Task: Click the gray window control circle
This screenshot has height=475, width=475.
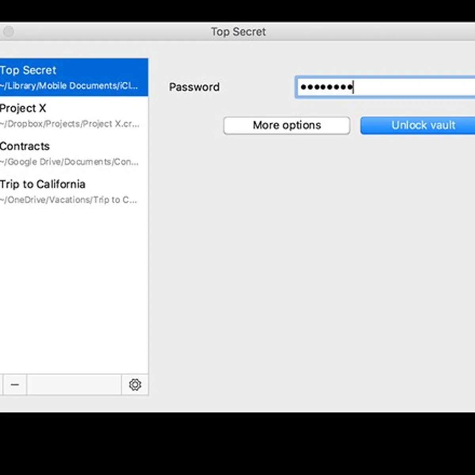Action: pos(8,31)
